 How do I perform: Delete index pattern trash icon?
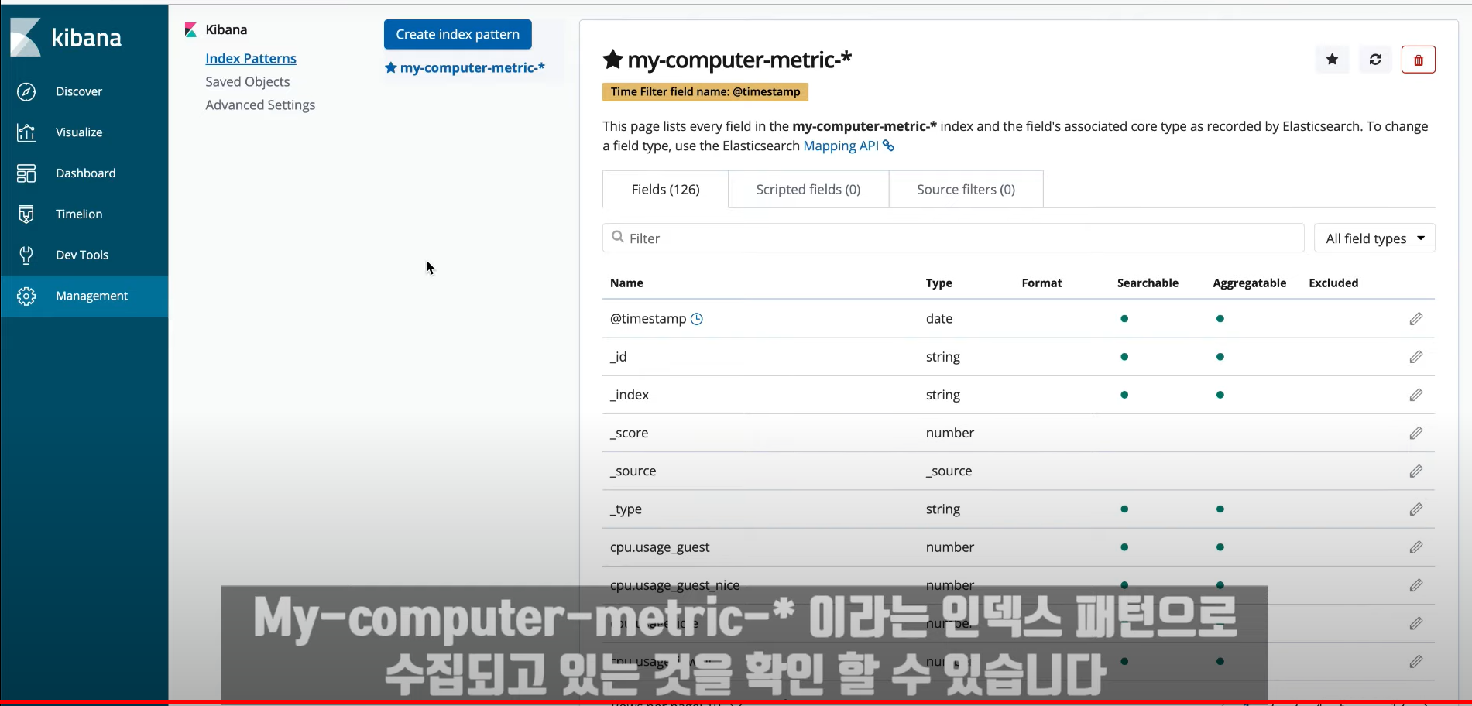(1419, 60)
